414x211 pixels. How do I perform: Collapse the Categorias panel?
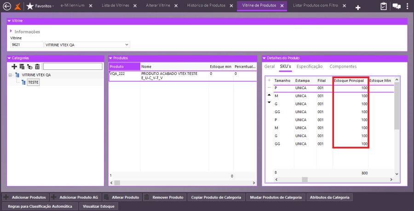pos(9,58)
